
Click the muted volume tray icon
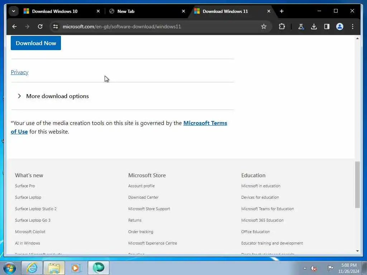coord(314,269)
